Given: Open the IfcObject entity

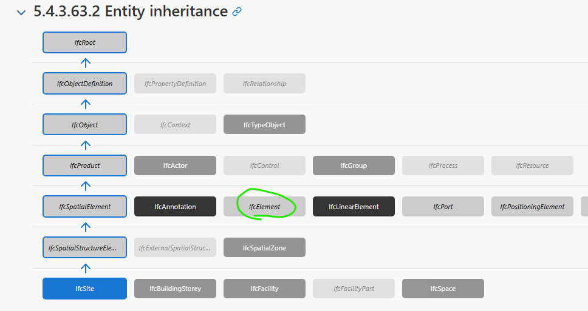Looking at the screenshot, I should 85,125.
